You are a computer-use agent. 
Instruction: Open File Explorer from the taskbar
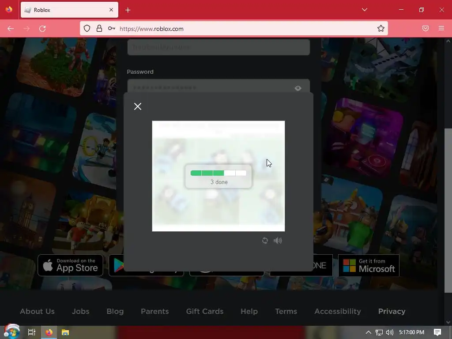[65, 332]
